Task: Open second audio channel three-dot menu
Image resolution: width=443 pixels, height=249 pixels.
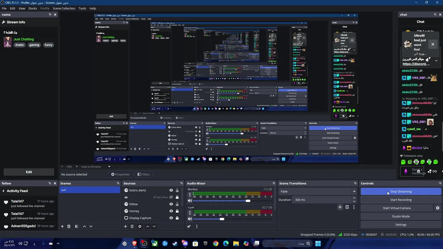Action: pyautogui.click(x=189, y=213)
